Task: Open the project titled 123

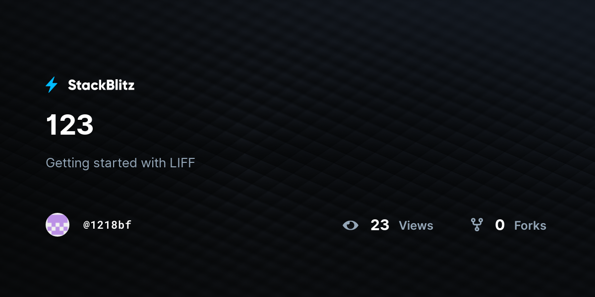Action: [x=70, y=125]
